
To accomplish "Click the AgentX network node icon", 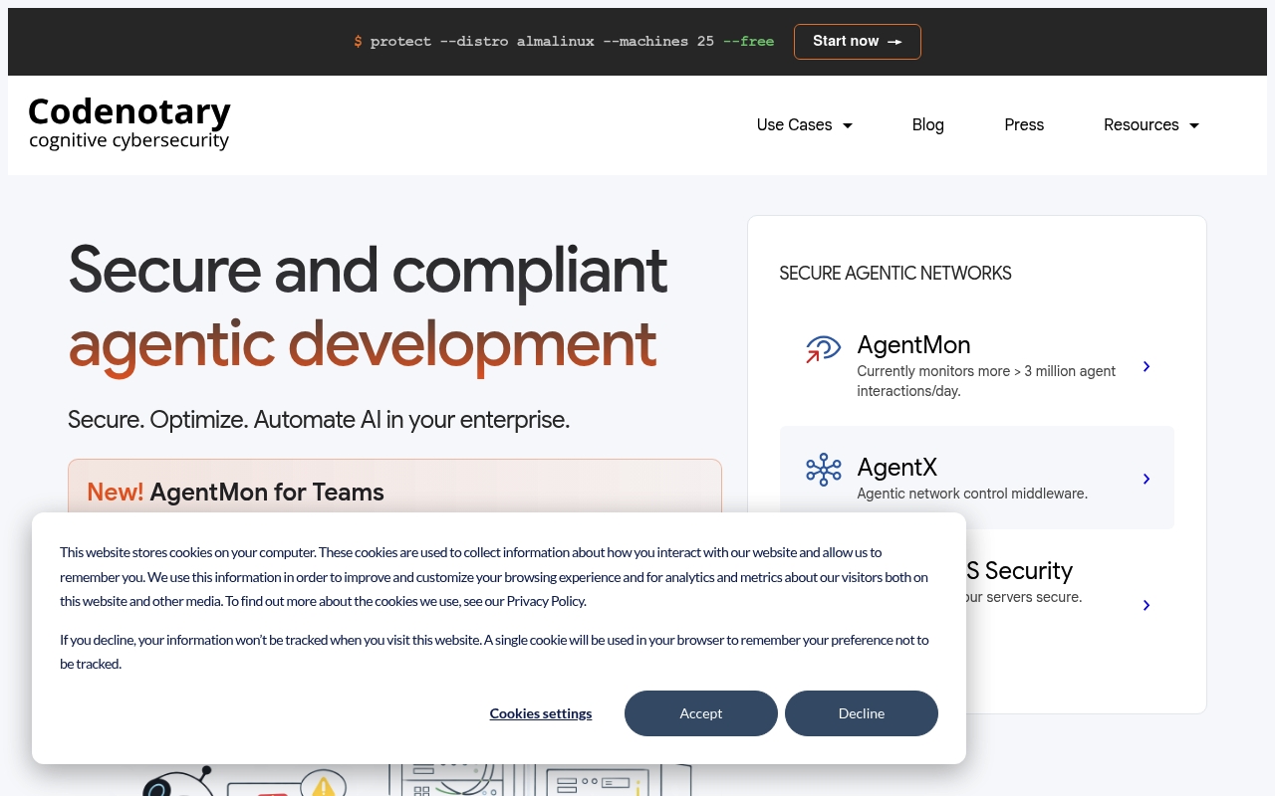I will tap(824, 470).
